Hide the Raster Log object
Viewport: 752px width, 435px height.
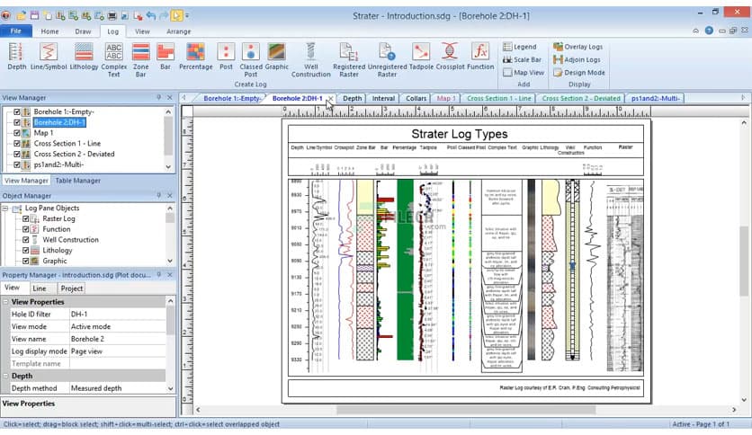(26, 218)
